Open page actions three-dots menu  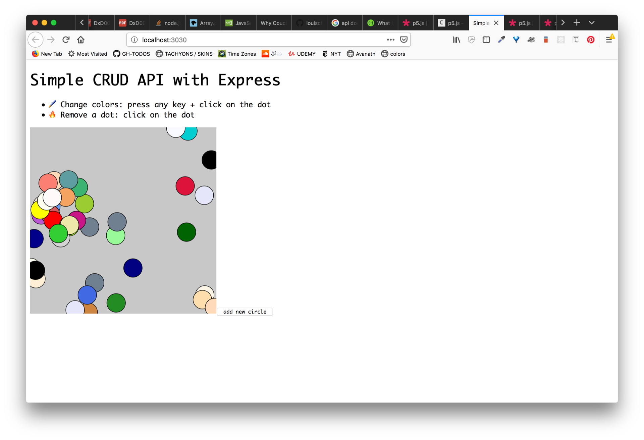click(390, 40)
